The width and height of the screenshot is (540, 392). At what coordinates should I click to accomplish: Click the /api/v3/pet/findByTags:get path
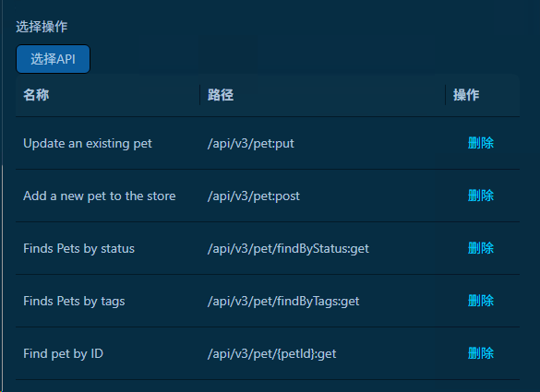click(x=283, y=302)
